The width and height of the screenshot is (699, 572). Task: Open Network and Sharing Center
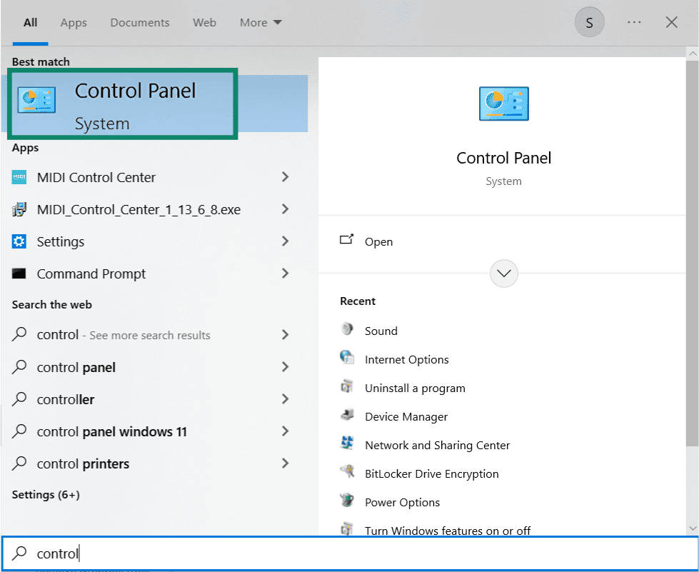click(x=437, y=445)
